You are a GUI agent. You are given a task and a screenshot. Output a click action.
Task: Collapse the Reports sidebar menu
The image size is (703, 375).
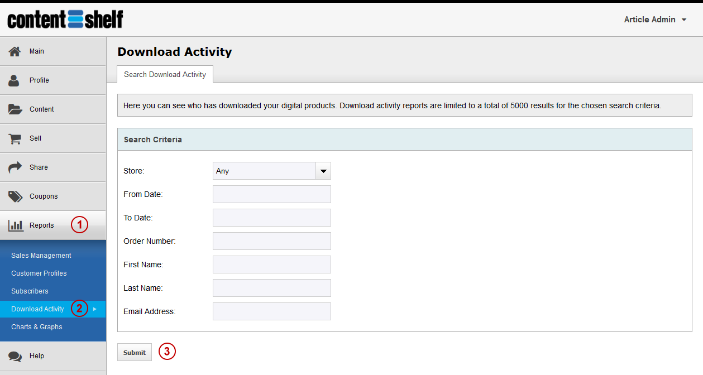[x=53, y=225]
